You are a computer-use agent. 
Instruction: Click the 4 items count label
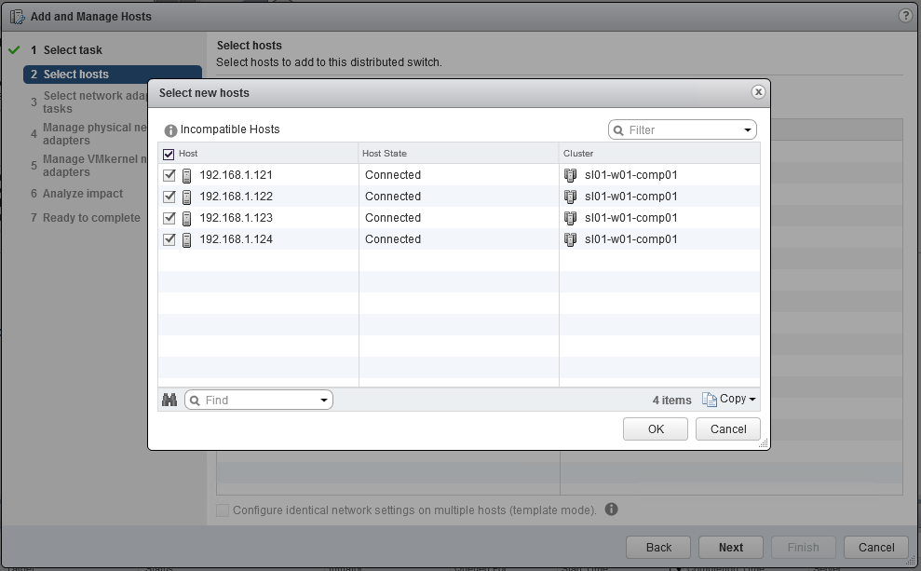[x=672, y=400]
